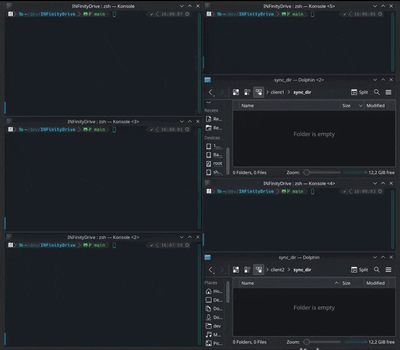Open Pictures place in client2 Dolphin sidebar

pyautogui.click(x=214, y=343)
